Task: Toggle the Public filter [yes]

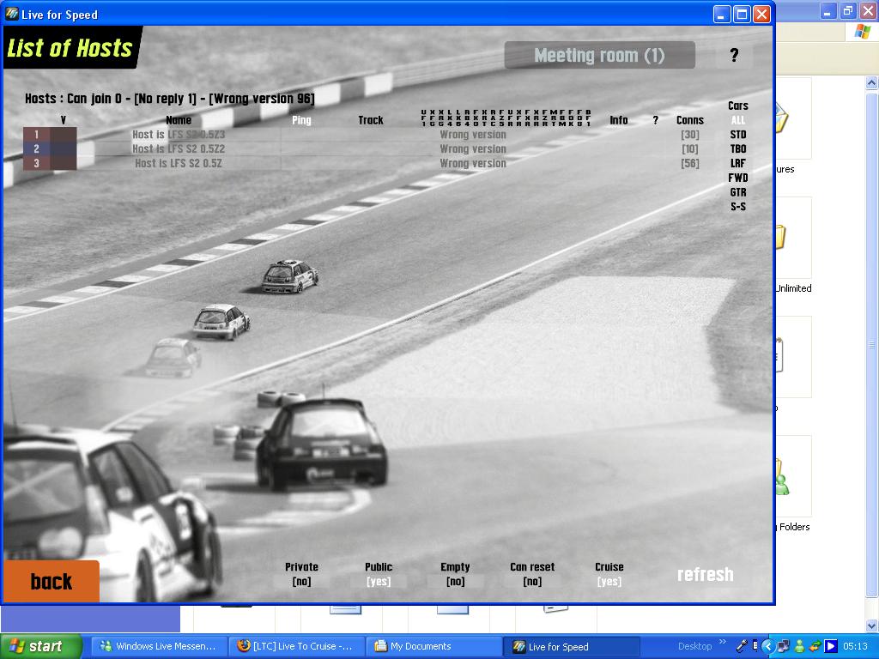Action: coord(379,582)
